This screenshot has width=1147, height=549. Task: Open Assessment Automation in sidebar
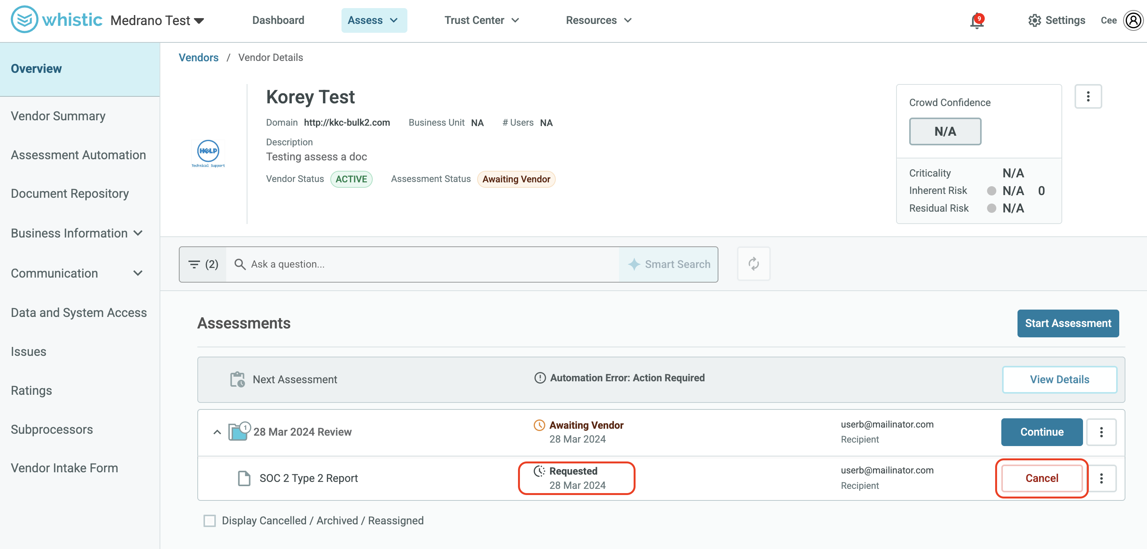pos(78,155)
